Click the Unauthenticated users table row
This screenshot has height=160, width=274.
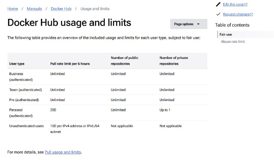107,129
